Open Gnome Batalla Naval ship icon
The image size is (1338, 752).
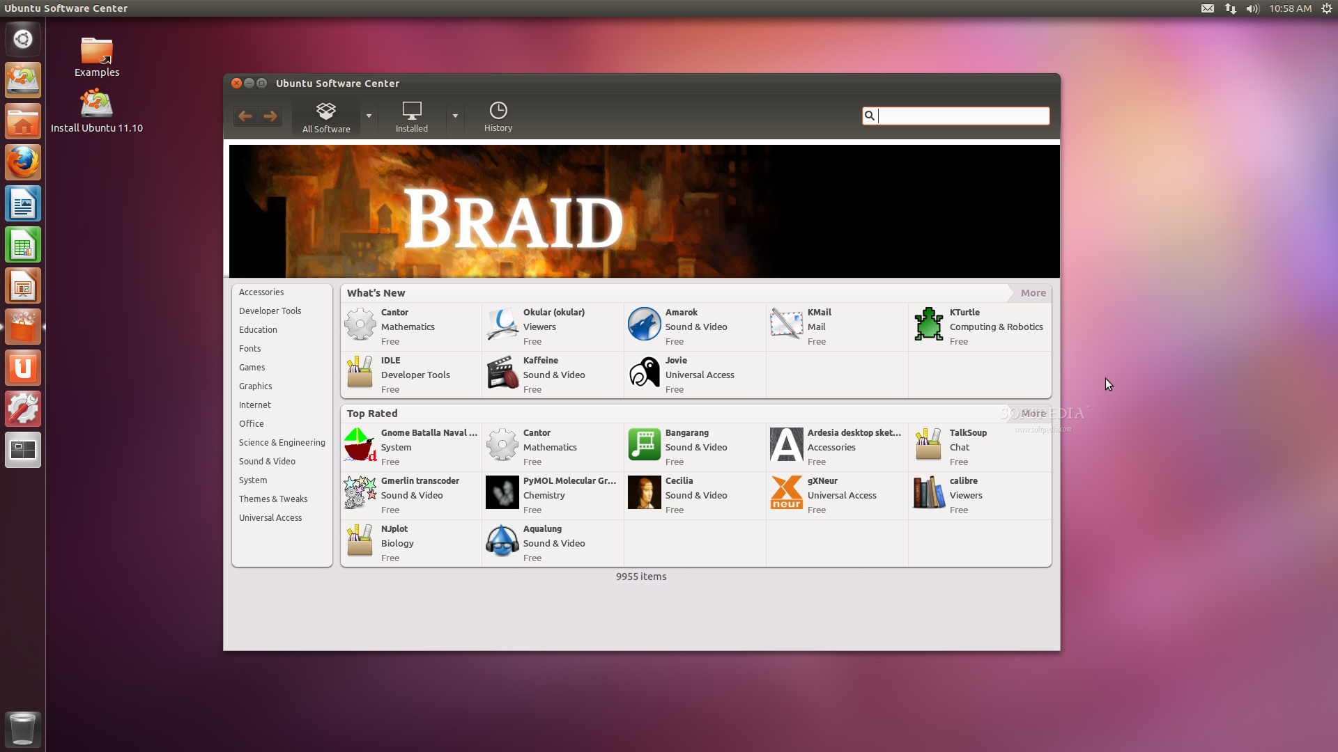(x=360, y=445)
